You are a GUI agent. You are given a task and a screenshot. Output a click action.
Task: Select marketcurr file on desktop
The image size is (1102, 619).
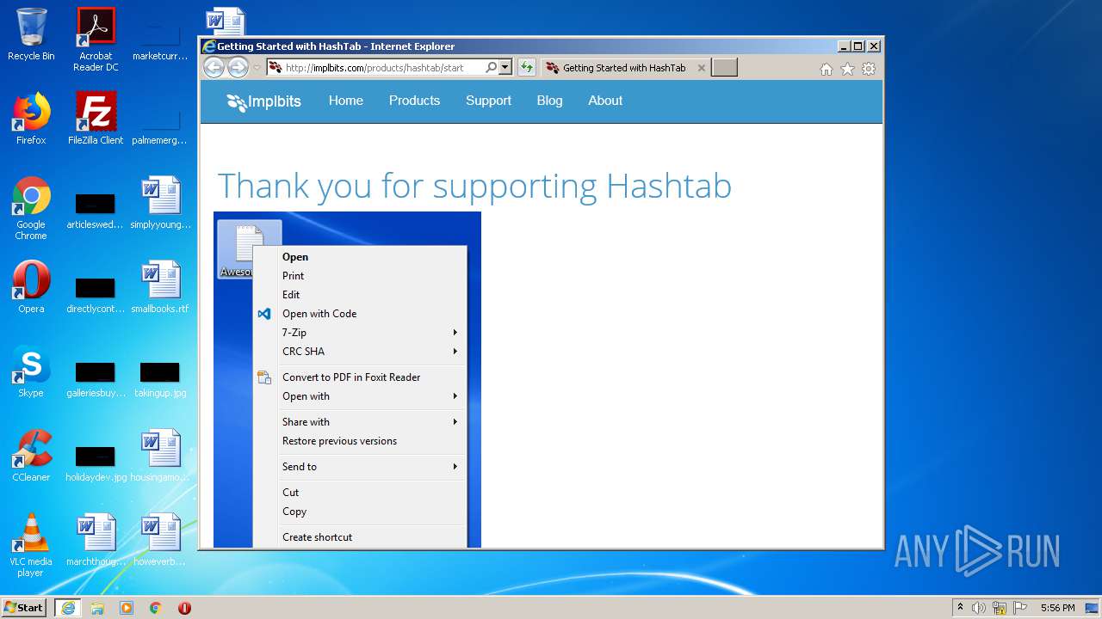click(160, 40)
